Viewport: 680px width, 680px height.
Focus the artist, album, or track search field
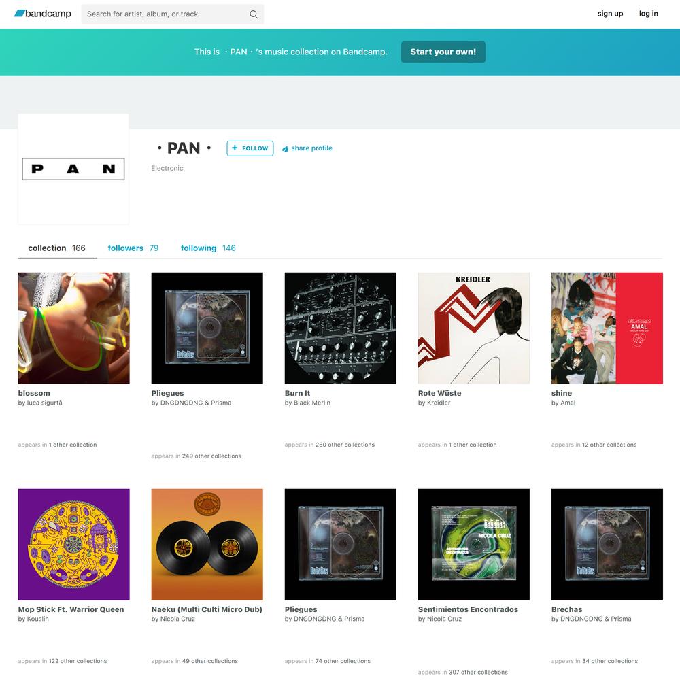click(x=172, y=14)
